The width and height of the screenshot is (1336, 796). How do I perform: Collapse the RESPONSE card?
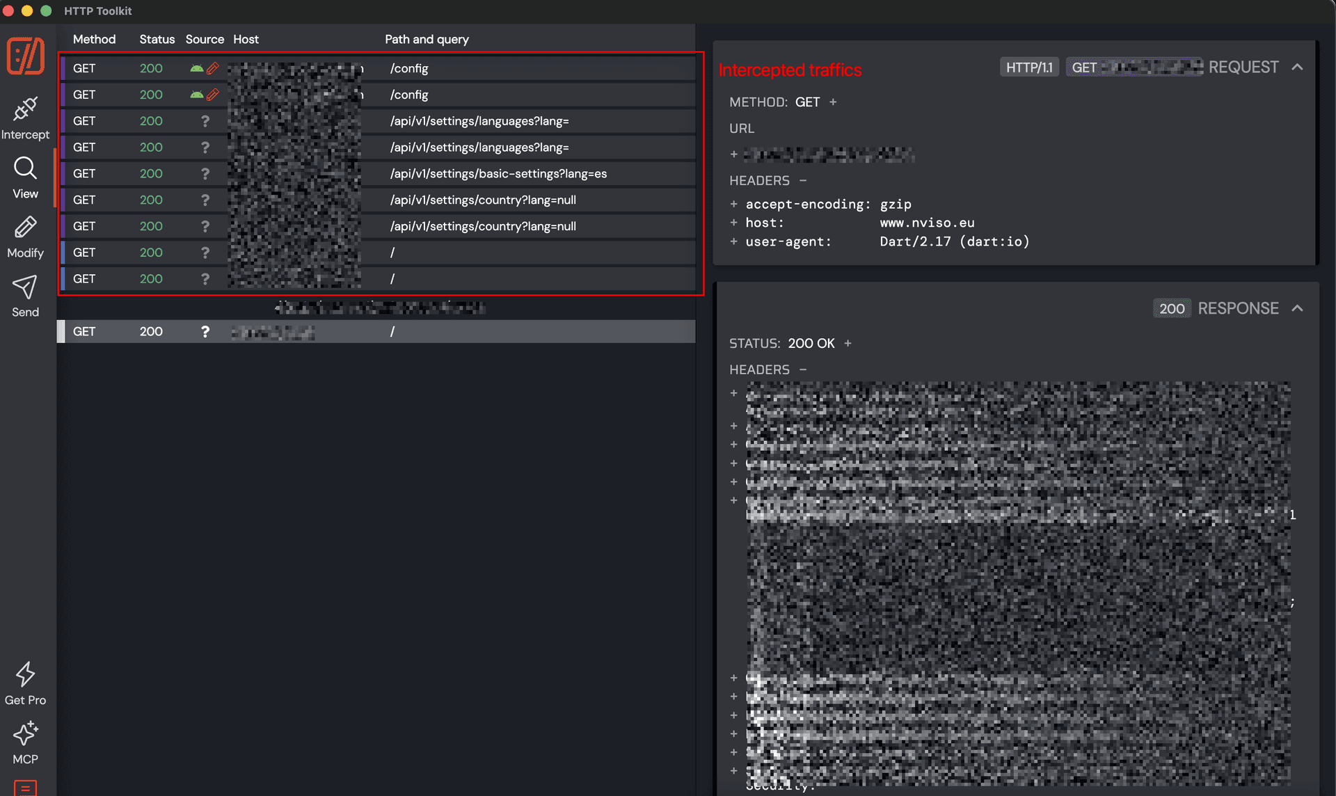1297,308
